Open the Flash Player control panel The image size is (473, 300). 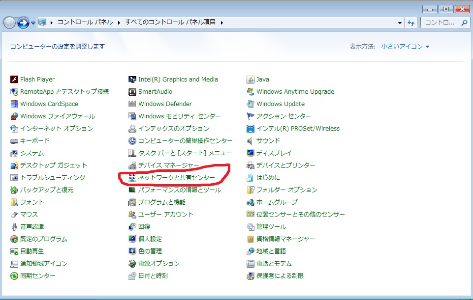[36, 79]
